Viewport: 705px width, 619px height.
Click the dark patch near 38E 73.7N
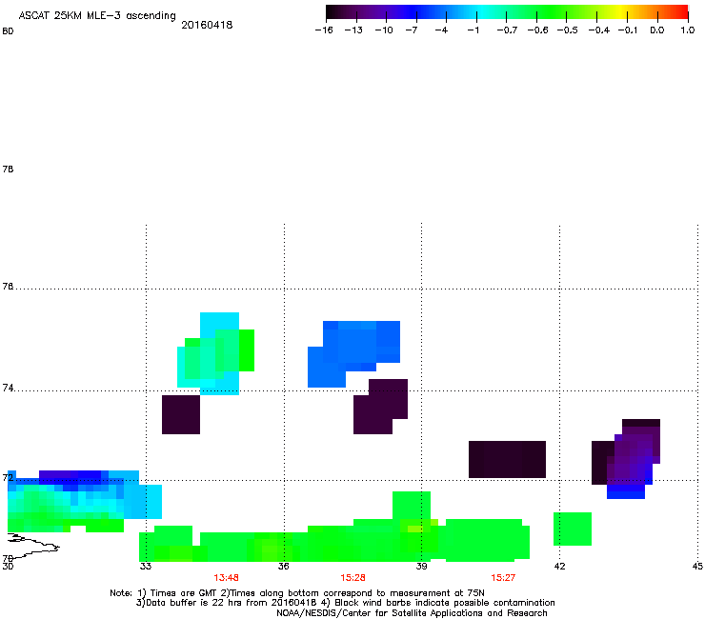[x=380, y=407]
